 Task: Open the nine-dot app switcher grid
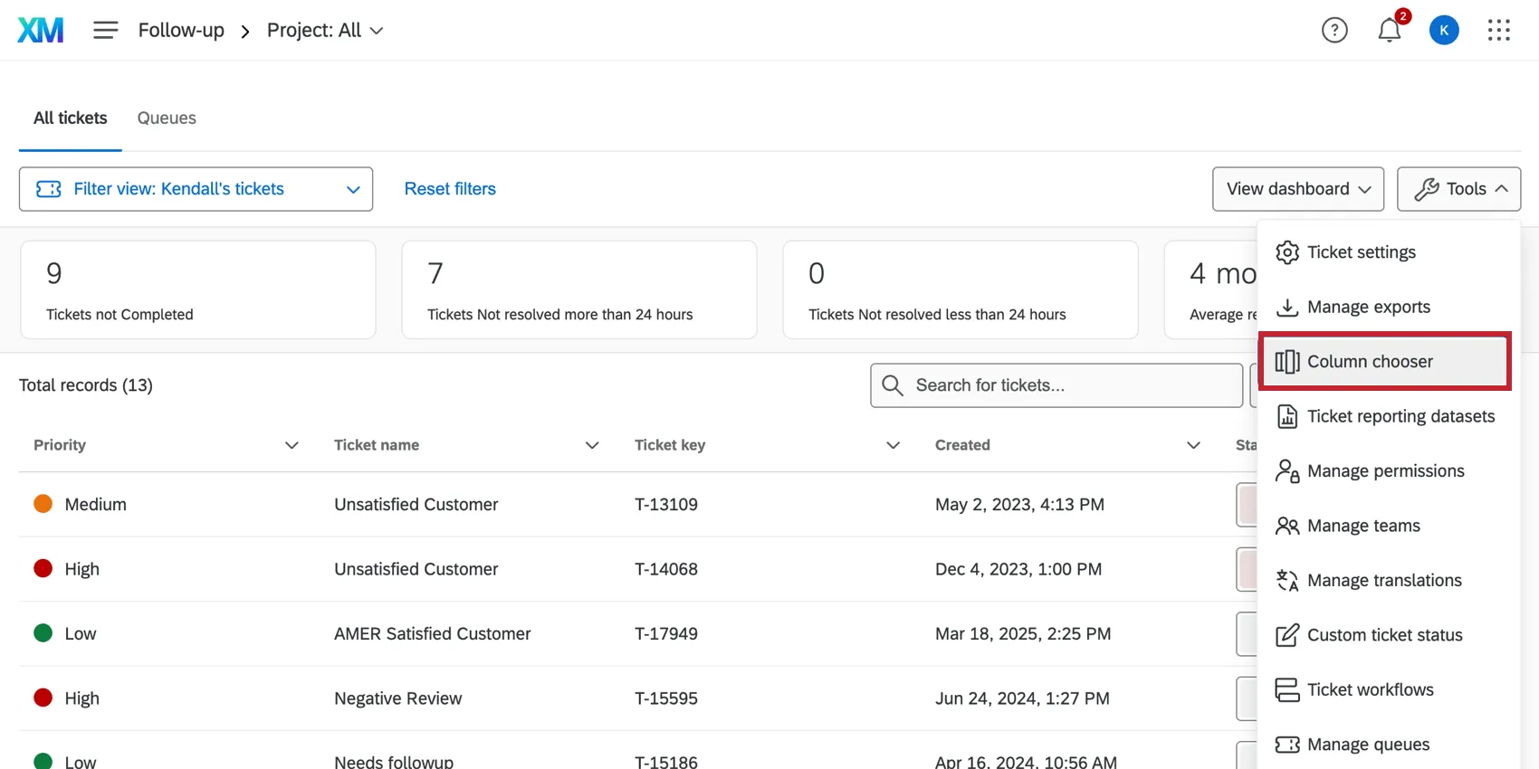point(1499,30)
